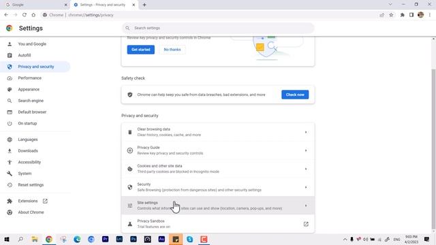The height and width of the screenshot is (245, 436).
Task: Open Chrome three-dot menu
Action: (430, 15)
